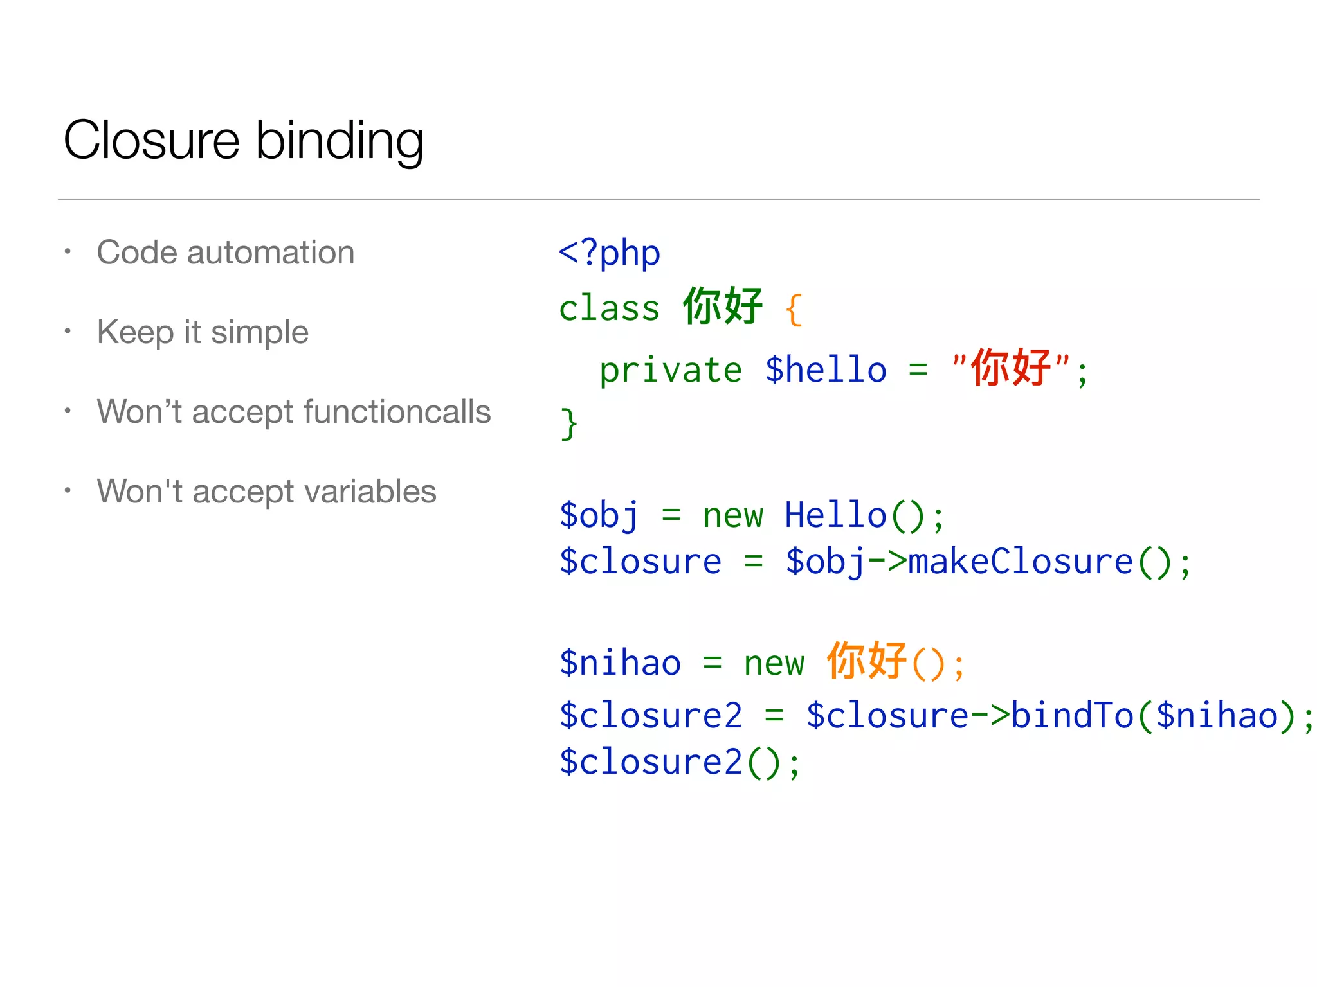Click the "Won't accept variables" bullet

pos(266,491)
